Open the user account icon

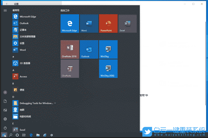pos(5,92)
